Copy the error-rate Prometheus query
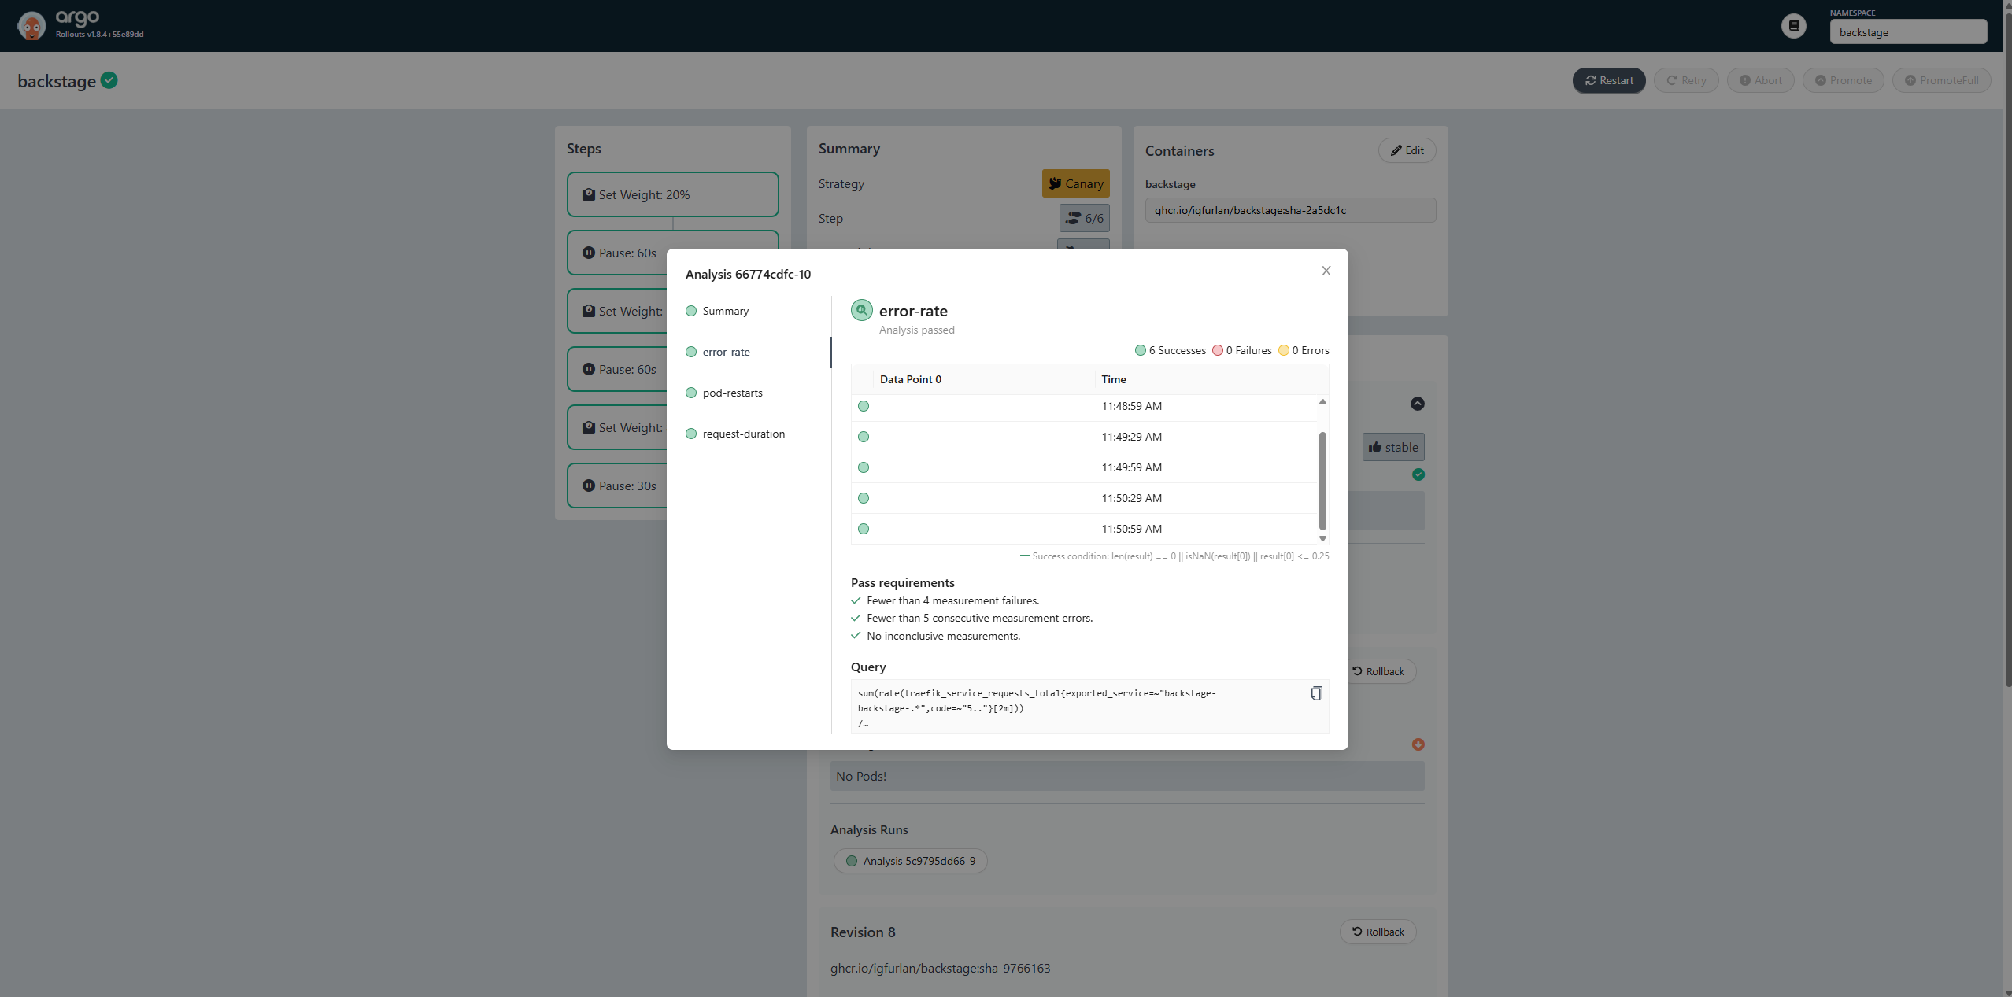This screenshot has height=997, width=2012. point(1316,692)
